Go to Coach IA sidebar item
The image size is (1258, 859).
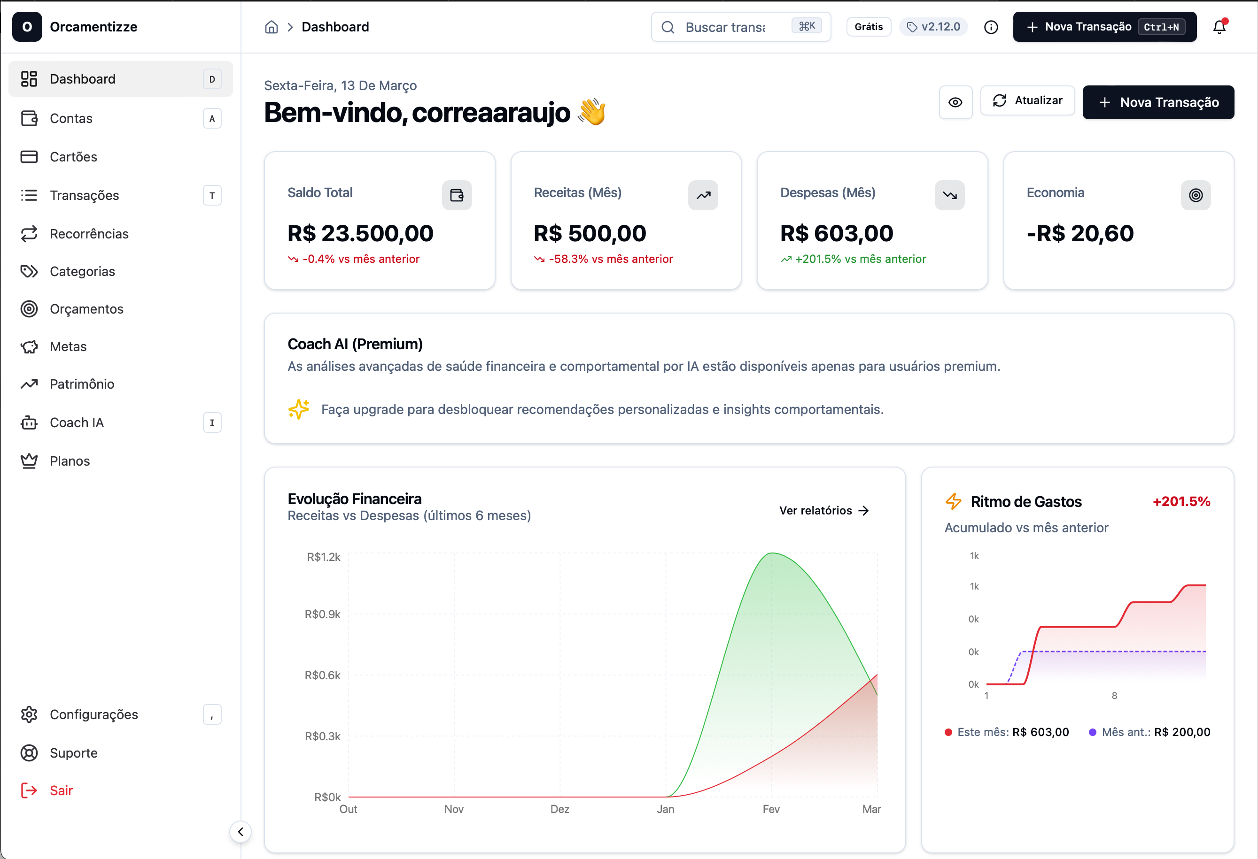coord(76,422)
